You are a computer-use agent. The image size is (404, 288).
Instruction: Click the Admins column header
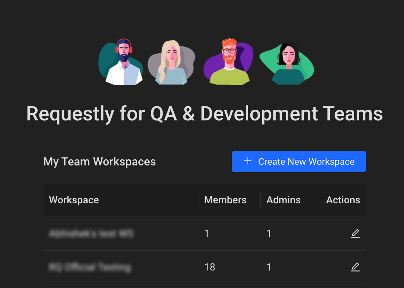coord(283,200)
